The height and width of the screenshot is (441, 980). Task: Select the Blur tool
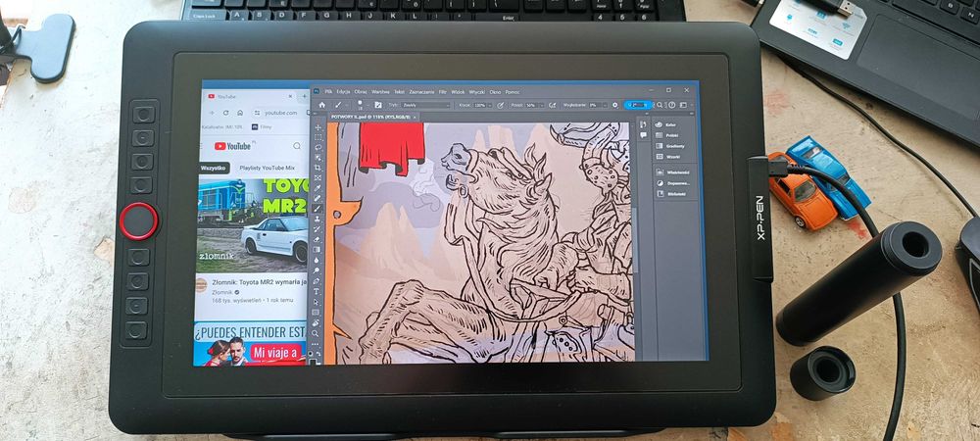coord(317,261)
